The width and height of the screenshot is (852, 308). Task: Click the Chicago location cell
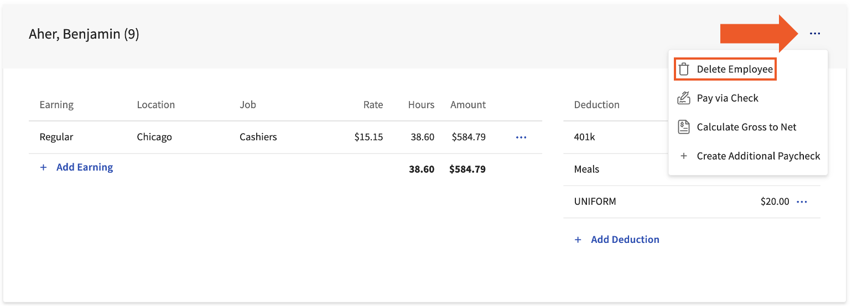154,137
